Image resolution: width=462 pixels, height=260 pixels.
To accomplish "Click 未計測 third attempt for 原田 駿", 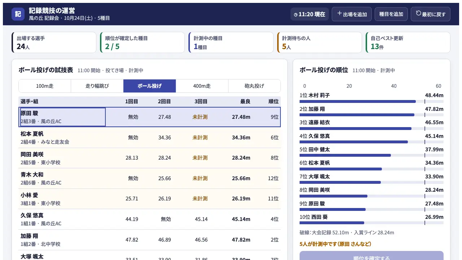I will tap(200, 117).
